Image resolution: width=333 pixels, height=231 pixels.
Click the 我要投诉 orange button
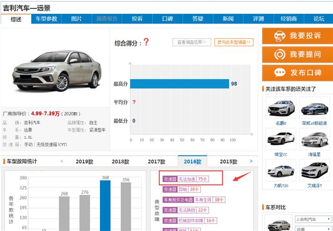coord(297,36)
